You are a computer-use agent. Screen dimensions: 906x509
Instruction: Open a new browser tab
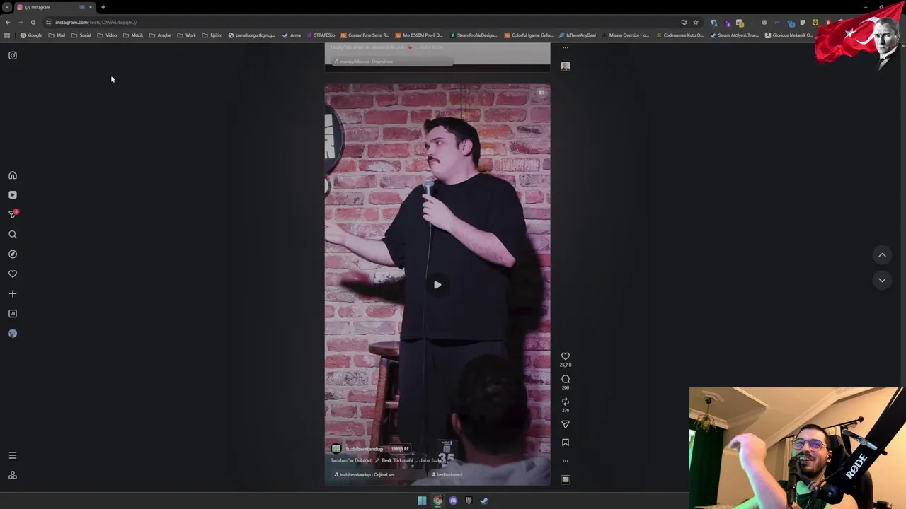(103, 7)
